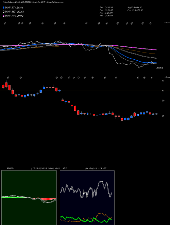This screenshot has height=225, width=170.
Task: Click the Pre C value line
Action: 106,16
